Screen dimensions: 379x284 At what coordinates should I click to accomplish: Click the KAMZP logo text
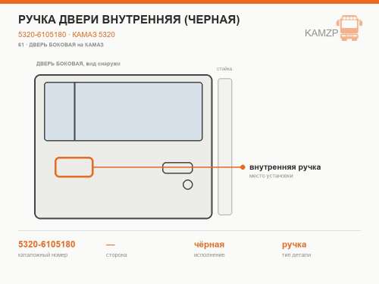coord(321,33)
